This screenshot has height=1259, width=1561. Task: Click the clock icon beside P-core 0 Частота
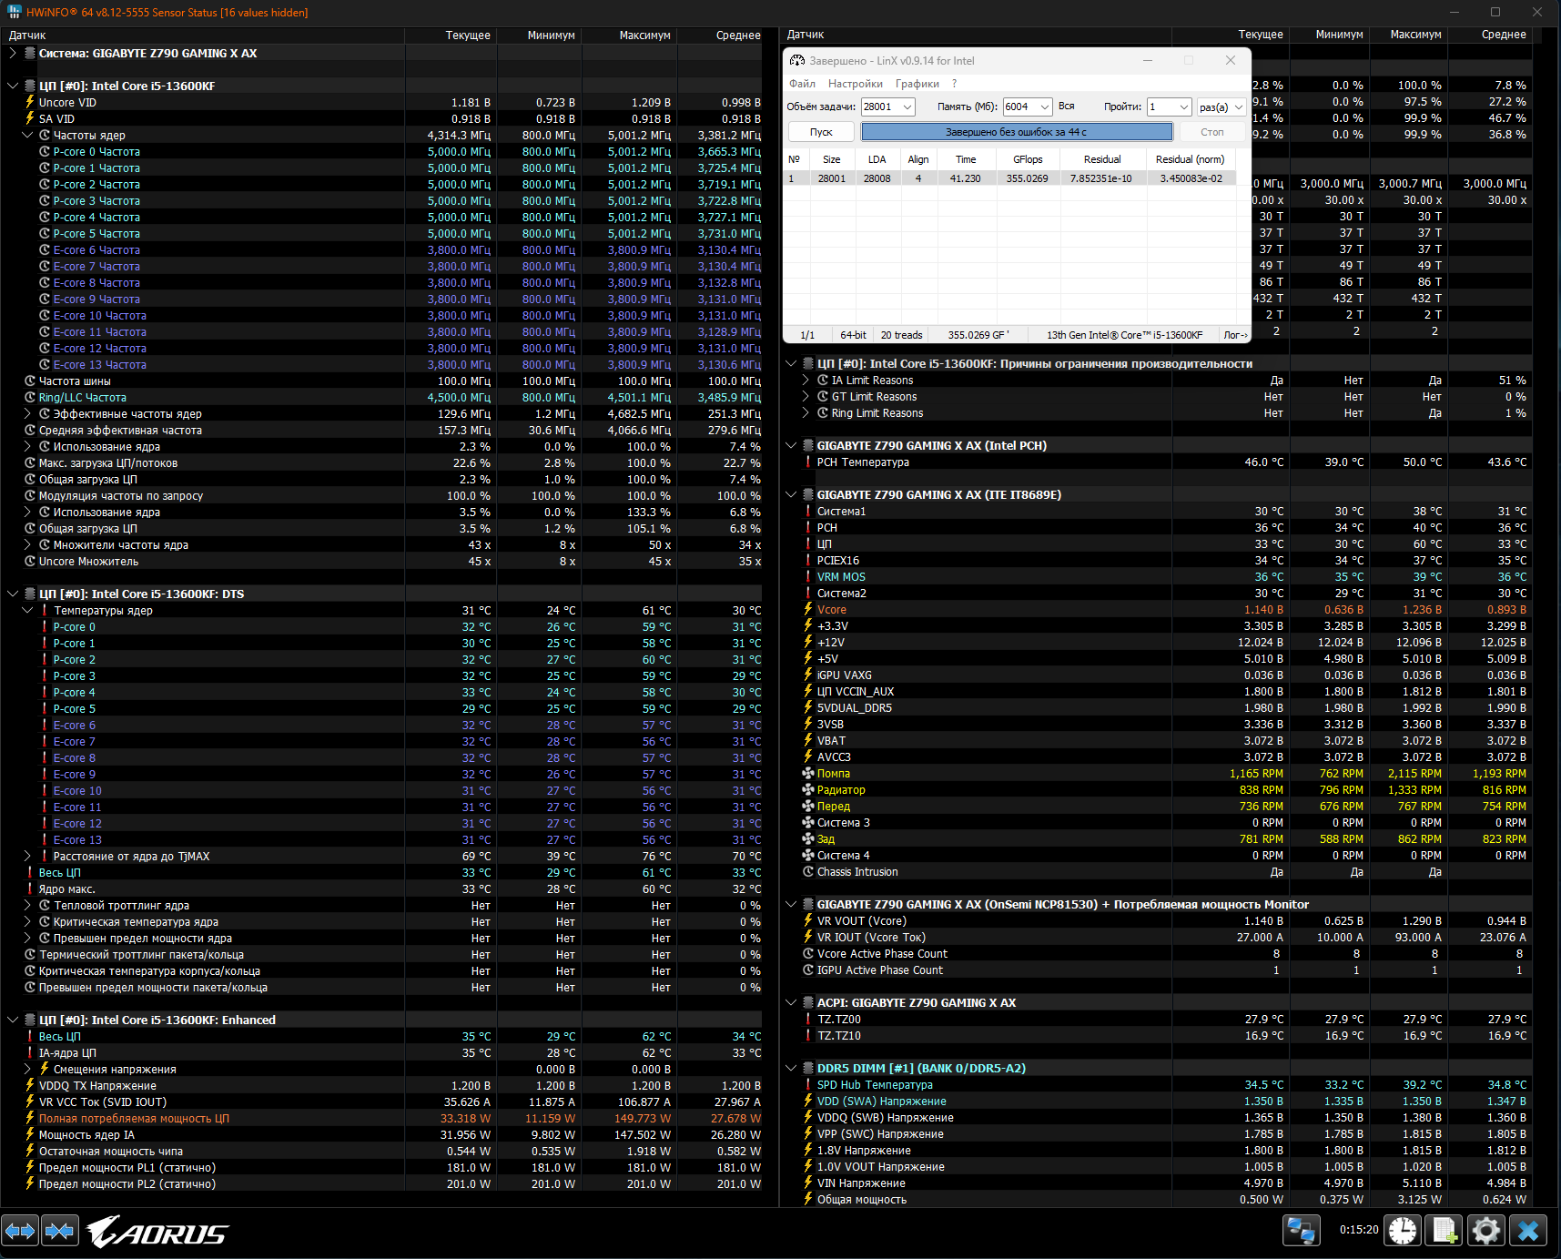45,151
